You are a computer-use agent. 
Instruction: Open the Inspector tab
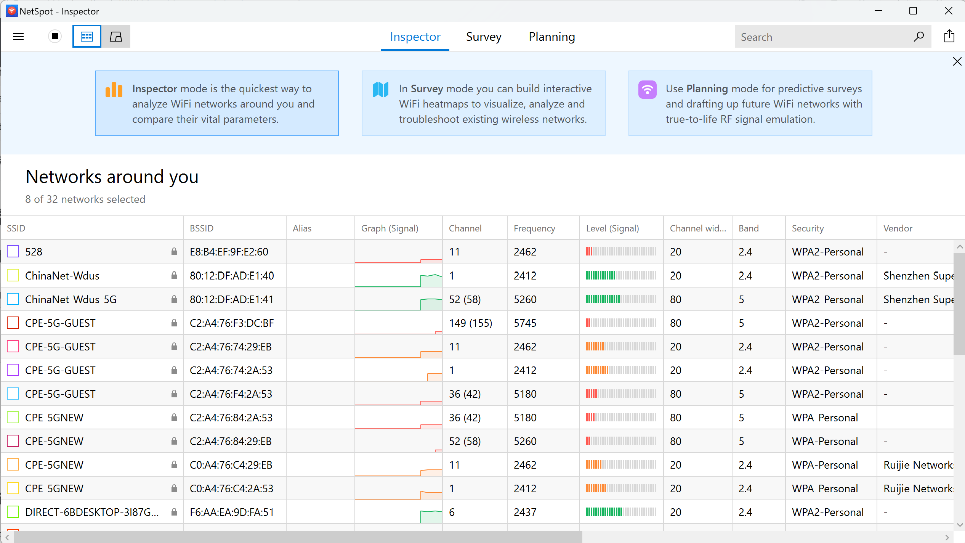(x=415, y=37)
